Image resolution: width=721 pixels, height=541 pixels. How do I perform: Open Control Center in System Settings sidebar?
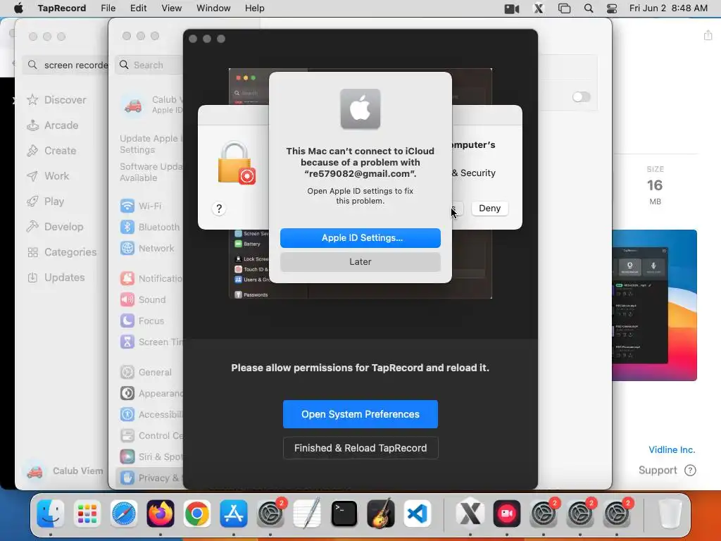pyautogui.click(x=150, y=435)
